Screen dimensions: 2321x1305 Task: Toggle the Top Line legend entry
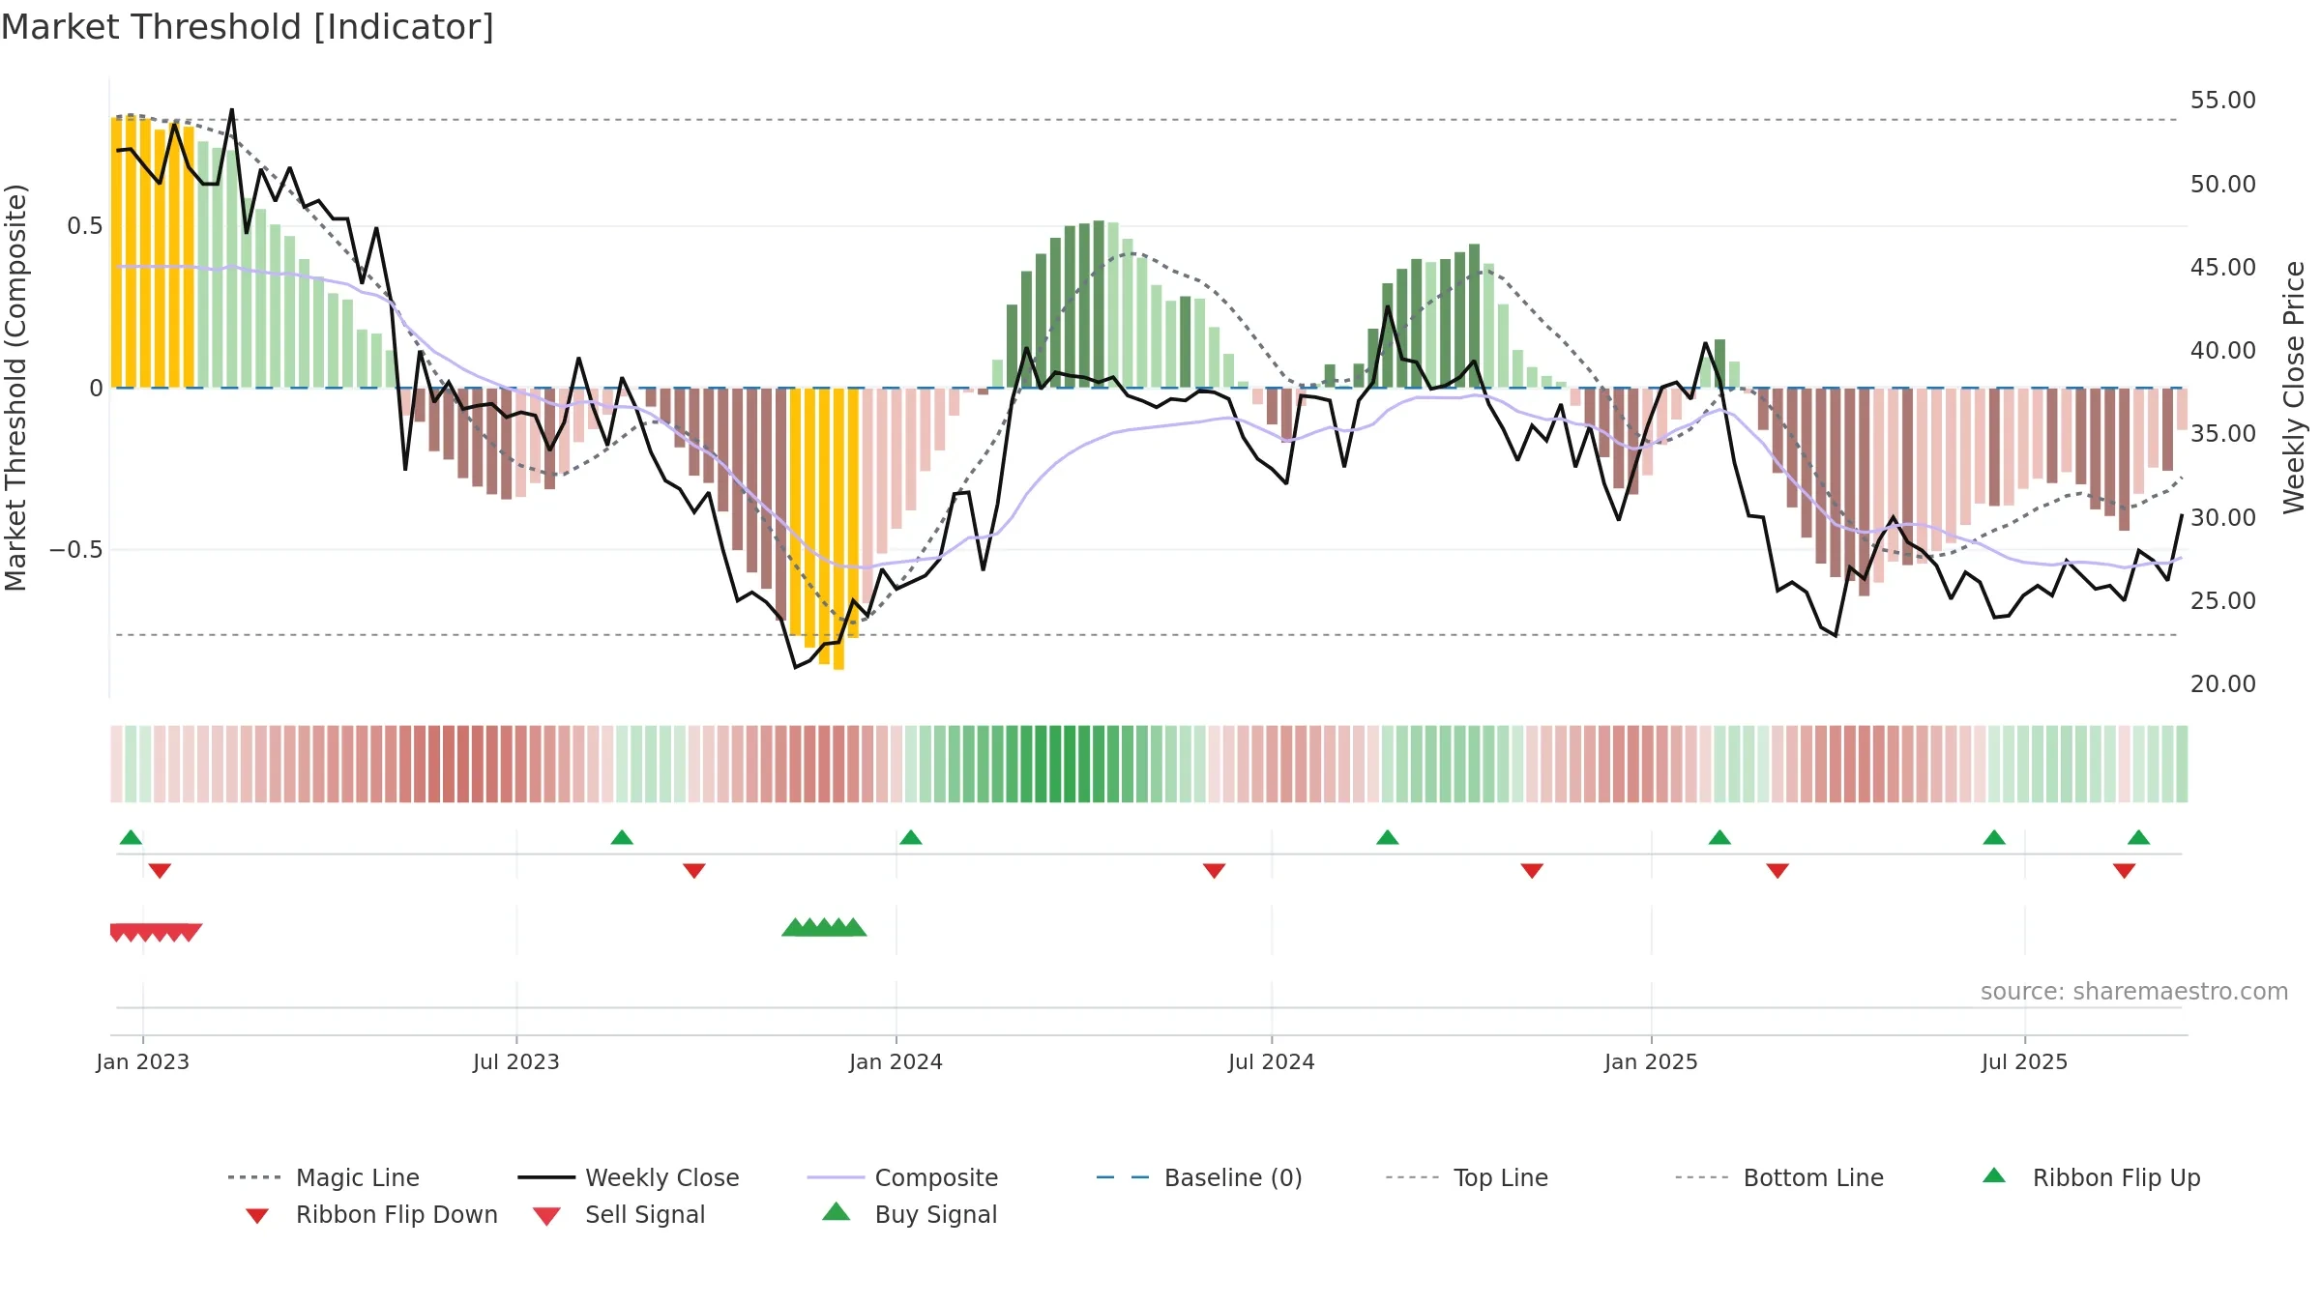tap(1467, 1177)
